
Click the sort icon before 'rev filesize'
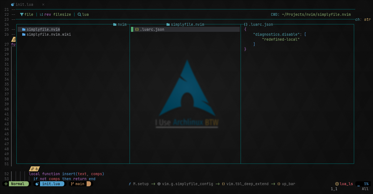tap(42, 14)
